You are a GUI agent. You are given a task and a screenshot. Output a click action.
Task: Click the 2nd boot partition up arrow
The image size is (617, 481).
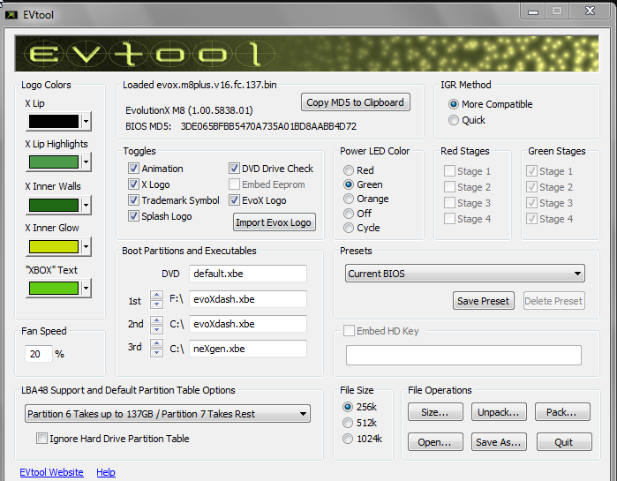tap(156, 320)
